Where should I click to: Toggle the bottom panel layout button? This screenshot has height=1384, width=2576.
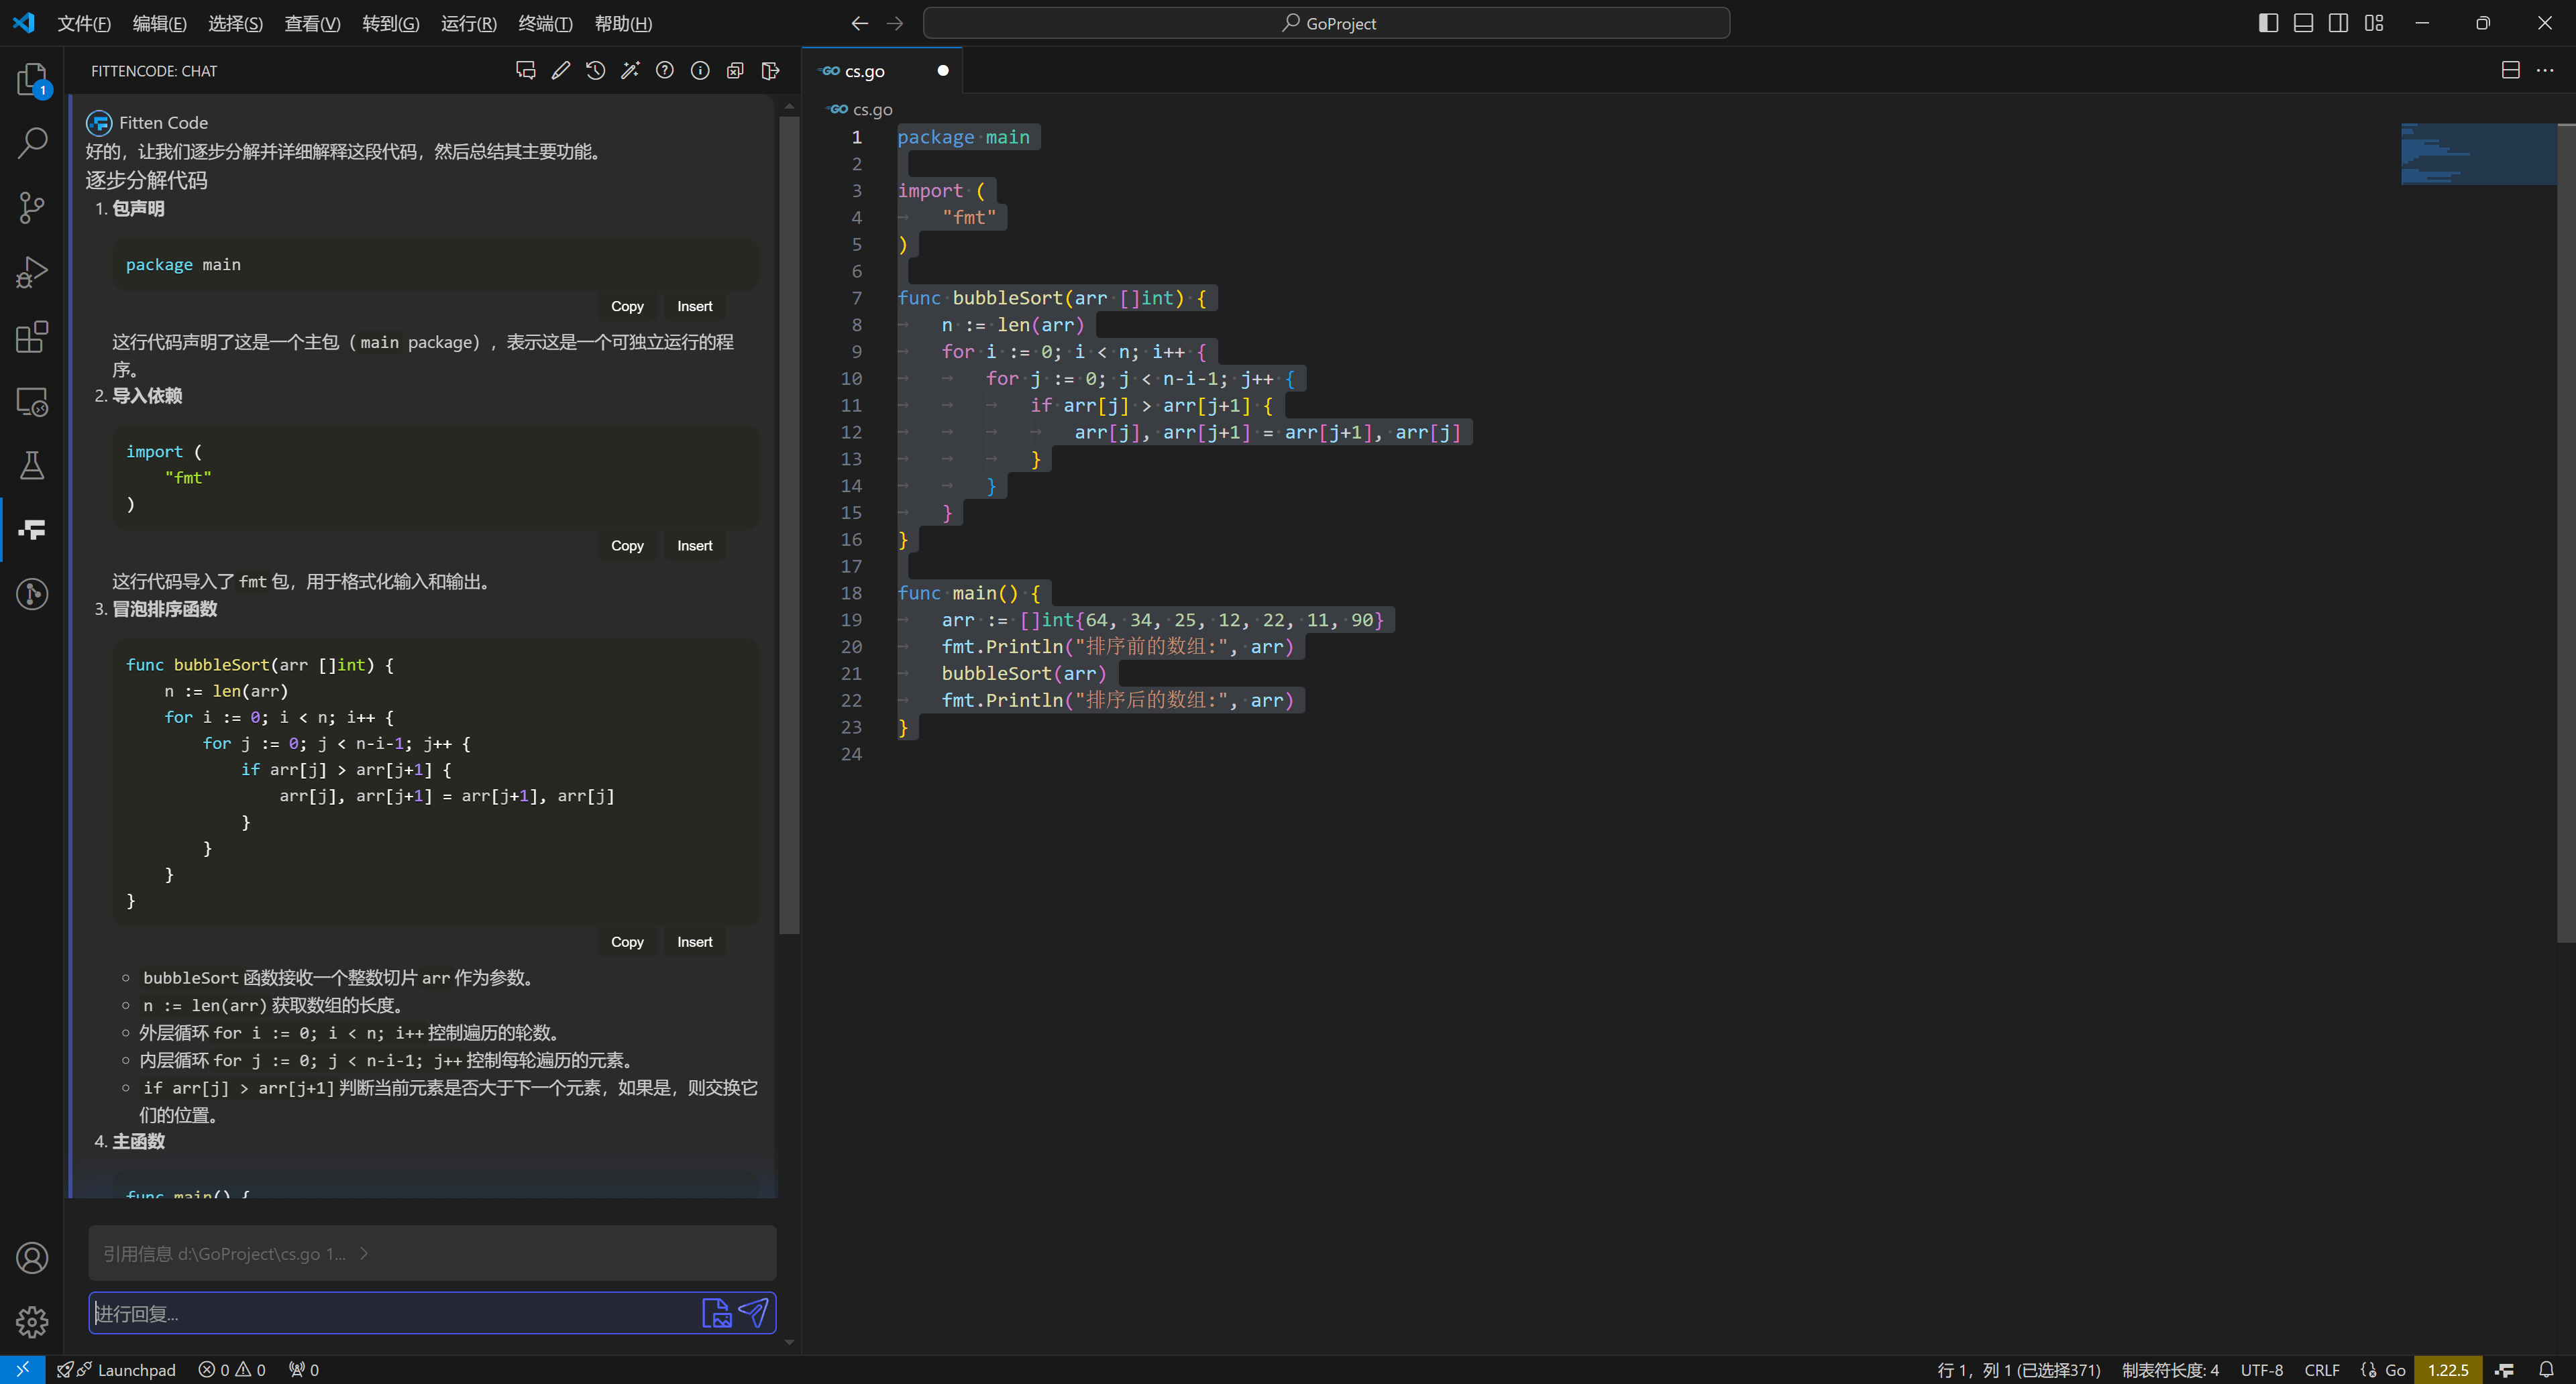[2303, 23]
